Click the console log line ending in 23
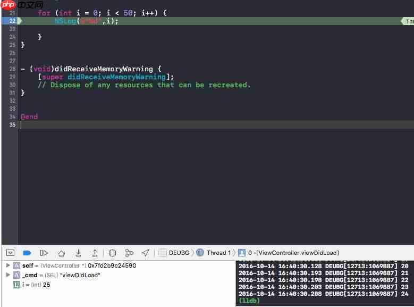 [324, 287]
